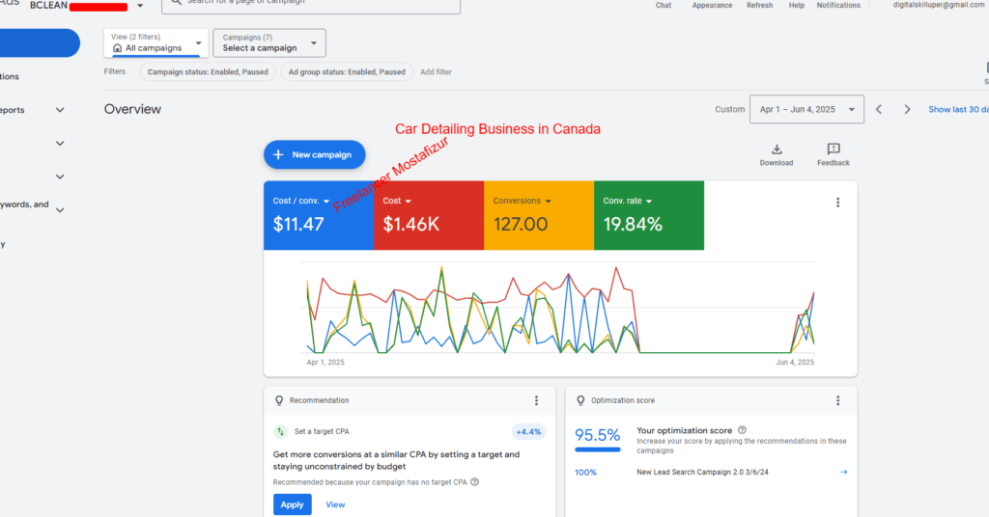The image size is (989, 517).
Task: Click Campaign status: Enabled, Paused filter chip
Action: point(208,71)
